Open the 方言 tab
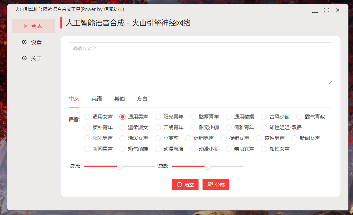The width and height of the screenshot is (353, 215). point(142,98)
